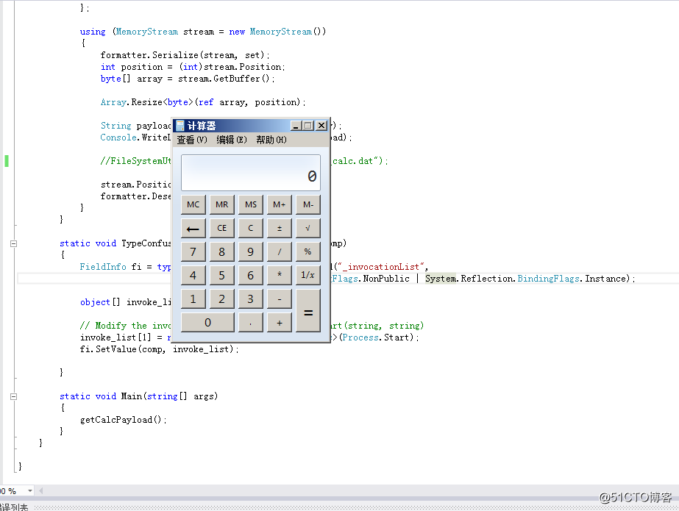
Task: Click the plus-minus sign button
Action: [280, 228]
